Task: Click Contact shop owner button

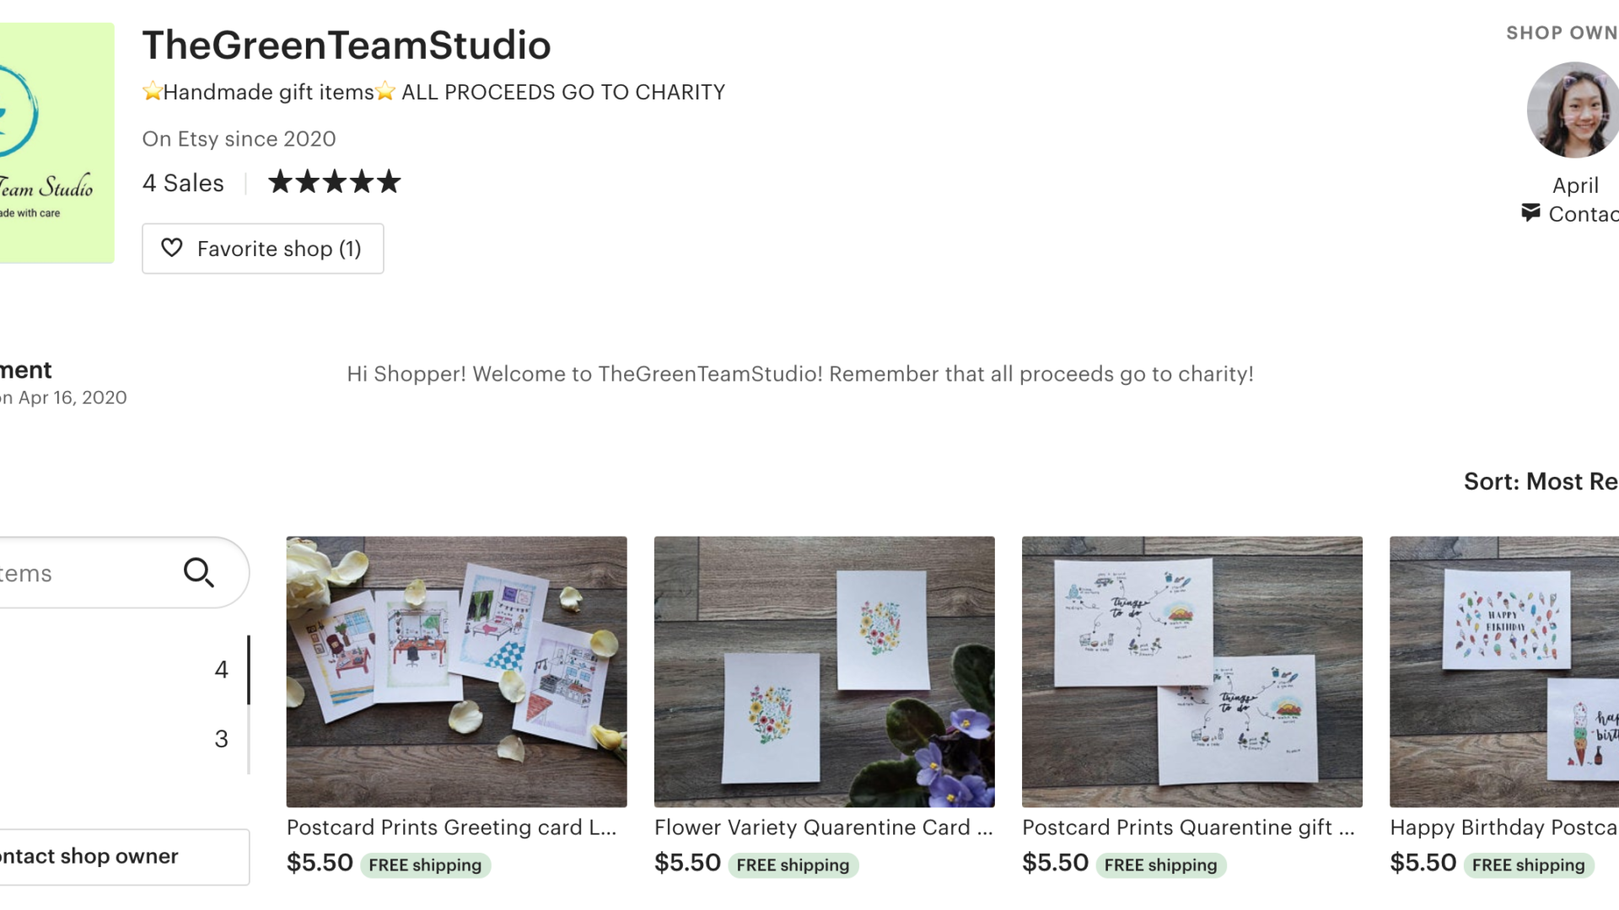Action: click(x=125, y=857)
